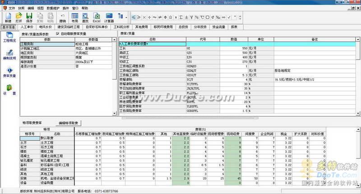The width and height of the screenshot is (361, 194).
Task: Launch Excel export from toolbar
Action: click(x=97, y=18)
